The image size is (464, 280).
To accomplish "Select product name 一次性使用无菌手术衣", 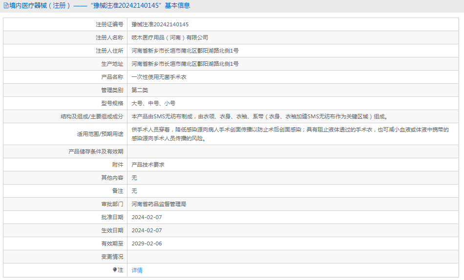I will [159, 77].
